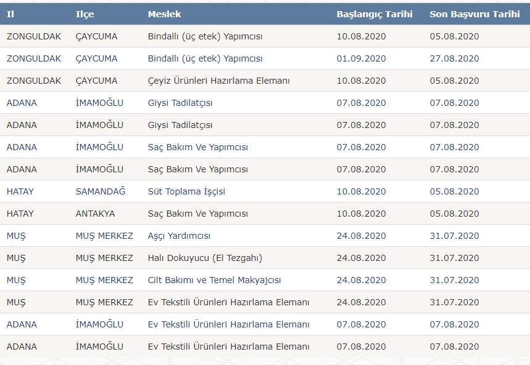Click the ANTAKYA district cell
The width and height of the screenshot is (530, 365).
95,214
